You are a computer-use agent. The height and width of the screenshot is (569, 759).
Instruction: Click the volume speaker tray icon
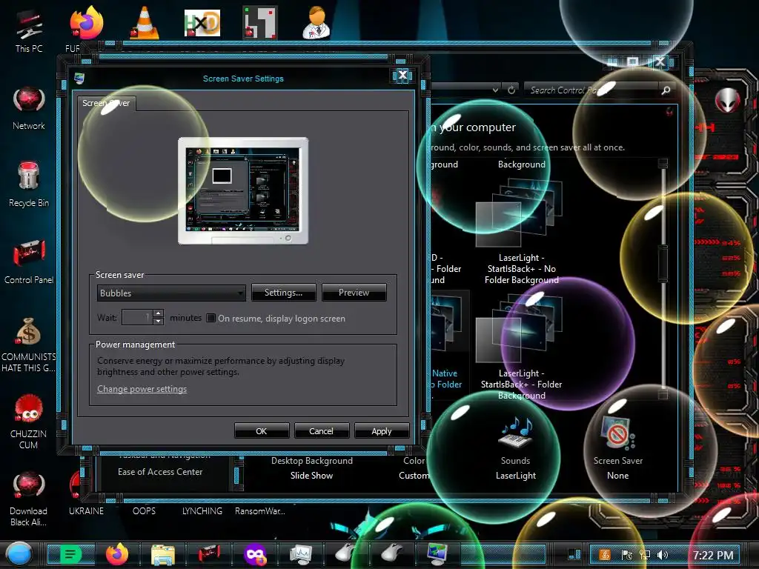(663, 555)
